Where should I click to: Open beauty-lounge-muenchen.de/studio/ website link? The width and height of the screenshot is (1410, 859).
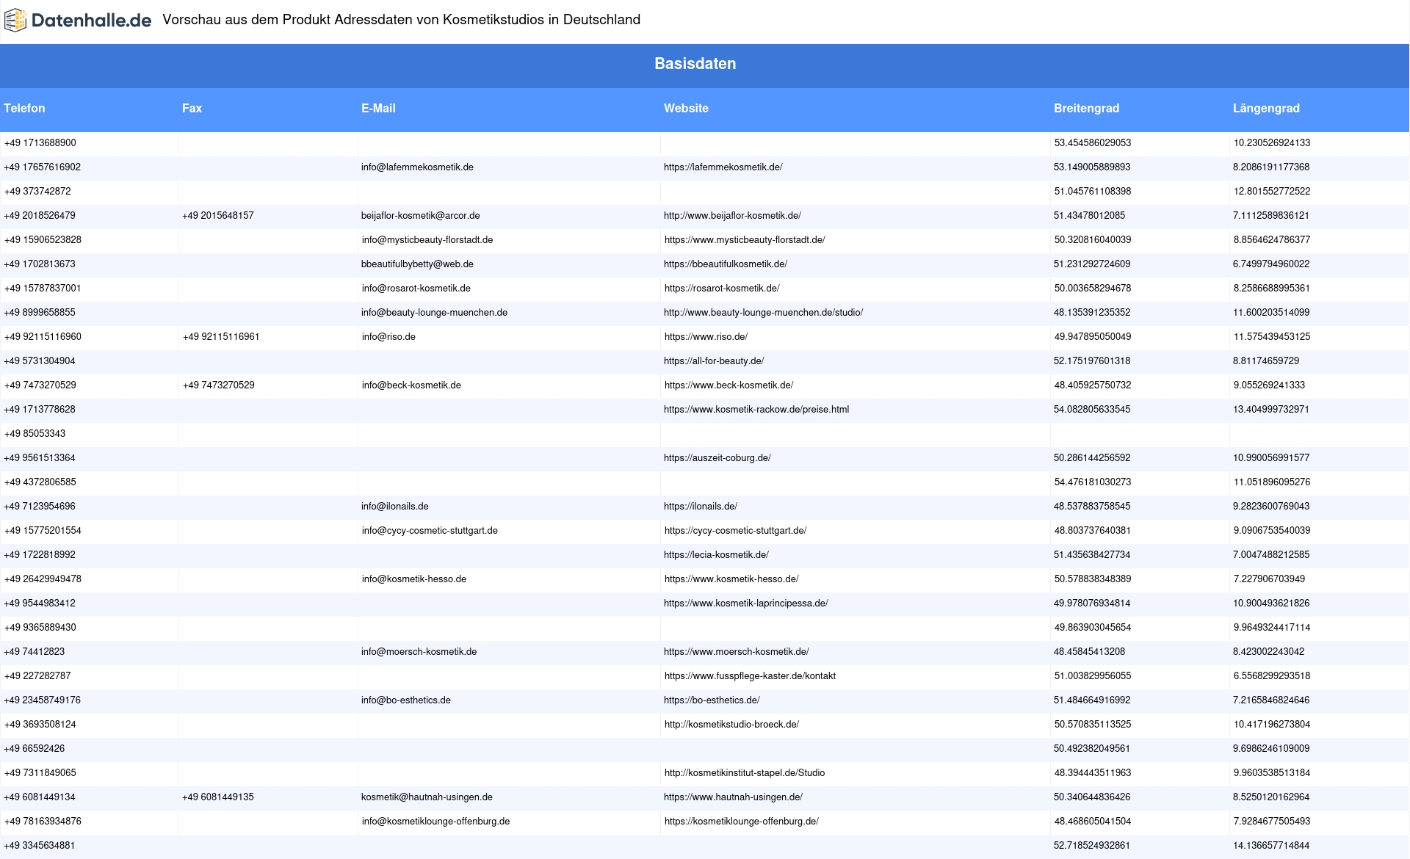coord(763,313)
